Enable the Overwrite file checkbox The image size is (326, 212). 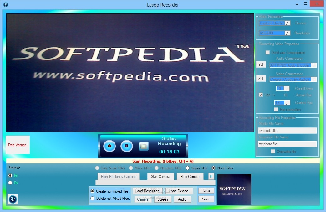[273, 152]
